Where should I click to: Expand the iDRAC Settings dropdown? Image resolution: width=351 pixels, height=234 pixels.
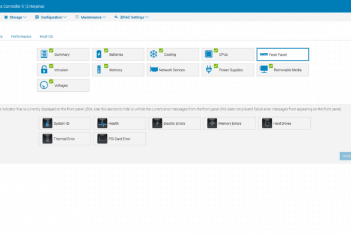131,17
